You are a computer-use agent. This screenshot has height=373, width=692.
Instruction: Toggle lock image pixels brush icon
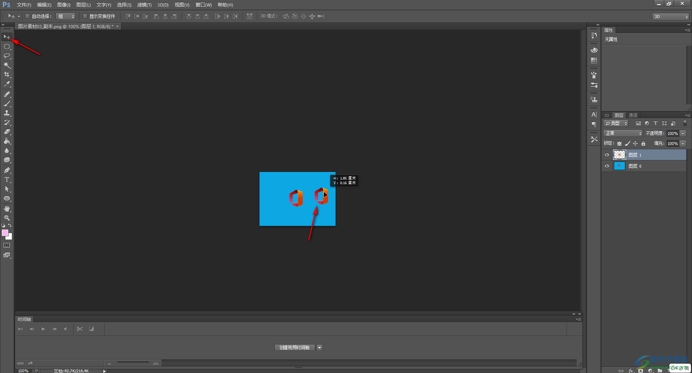pyautogui.click(x=627, y=144)
